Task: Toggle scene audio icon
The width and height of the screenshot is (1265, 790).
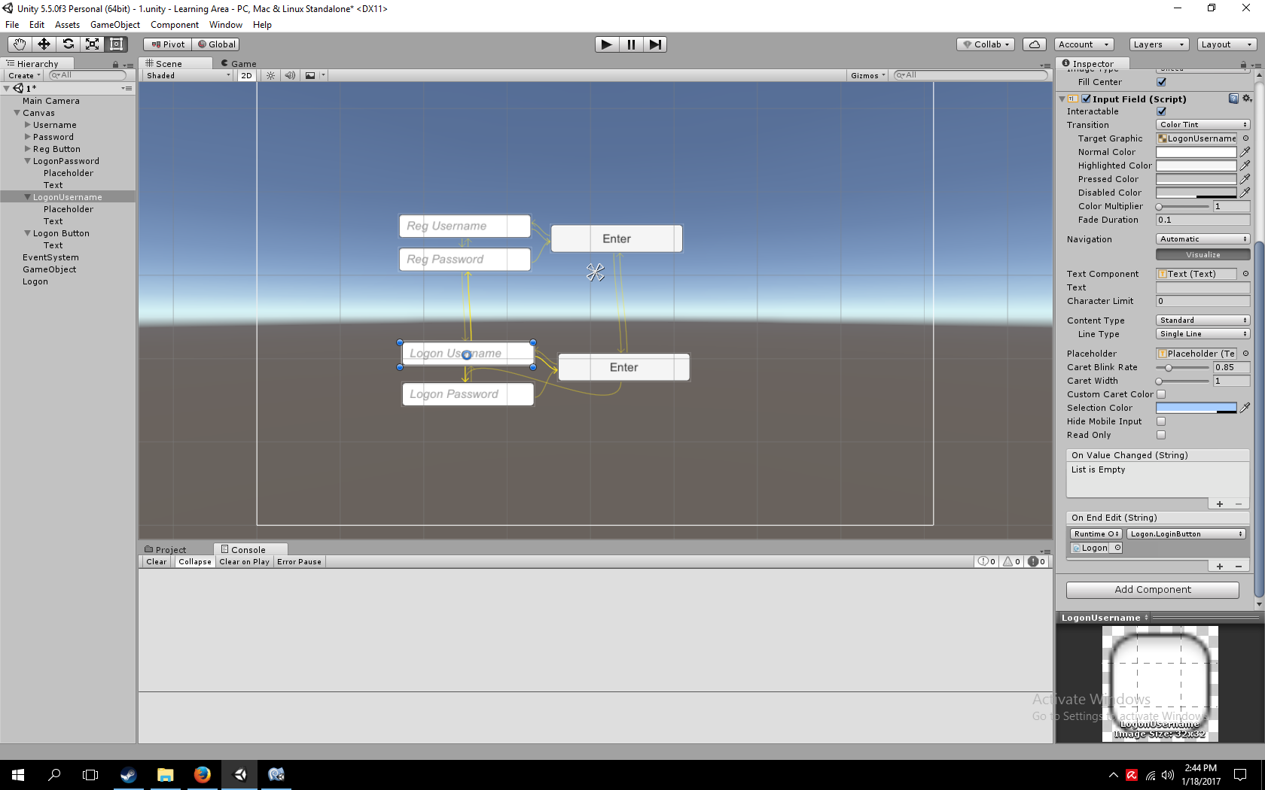Action: click(290, 75)
